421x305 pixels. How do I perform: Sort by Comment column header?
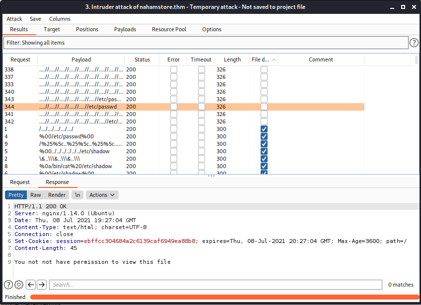pos(321,60)
